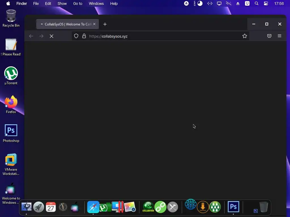Minimize the Firefox window
Viewport: 290px width, 217px height.
[254, 24]
